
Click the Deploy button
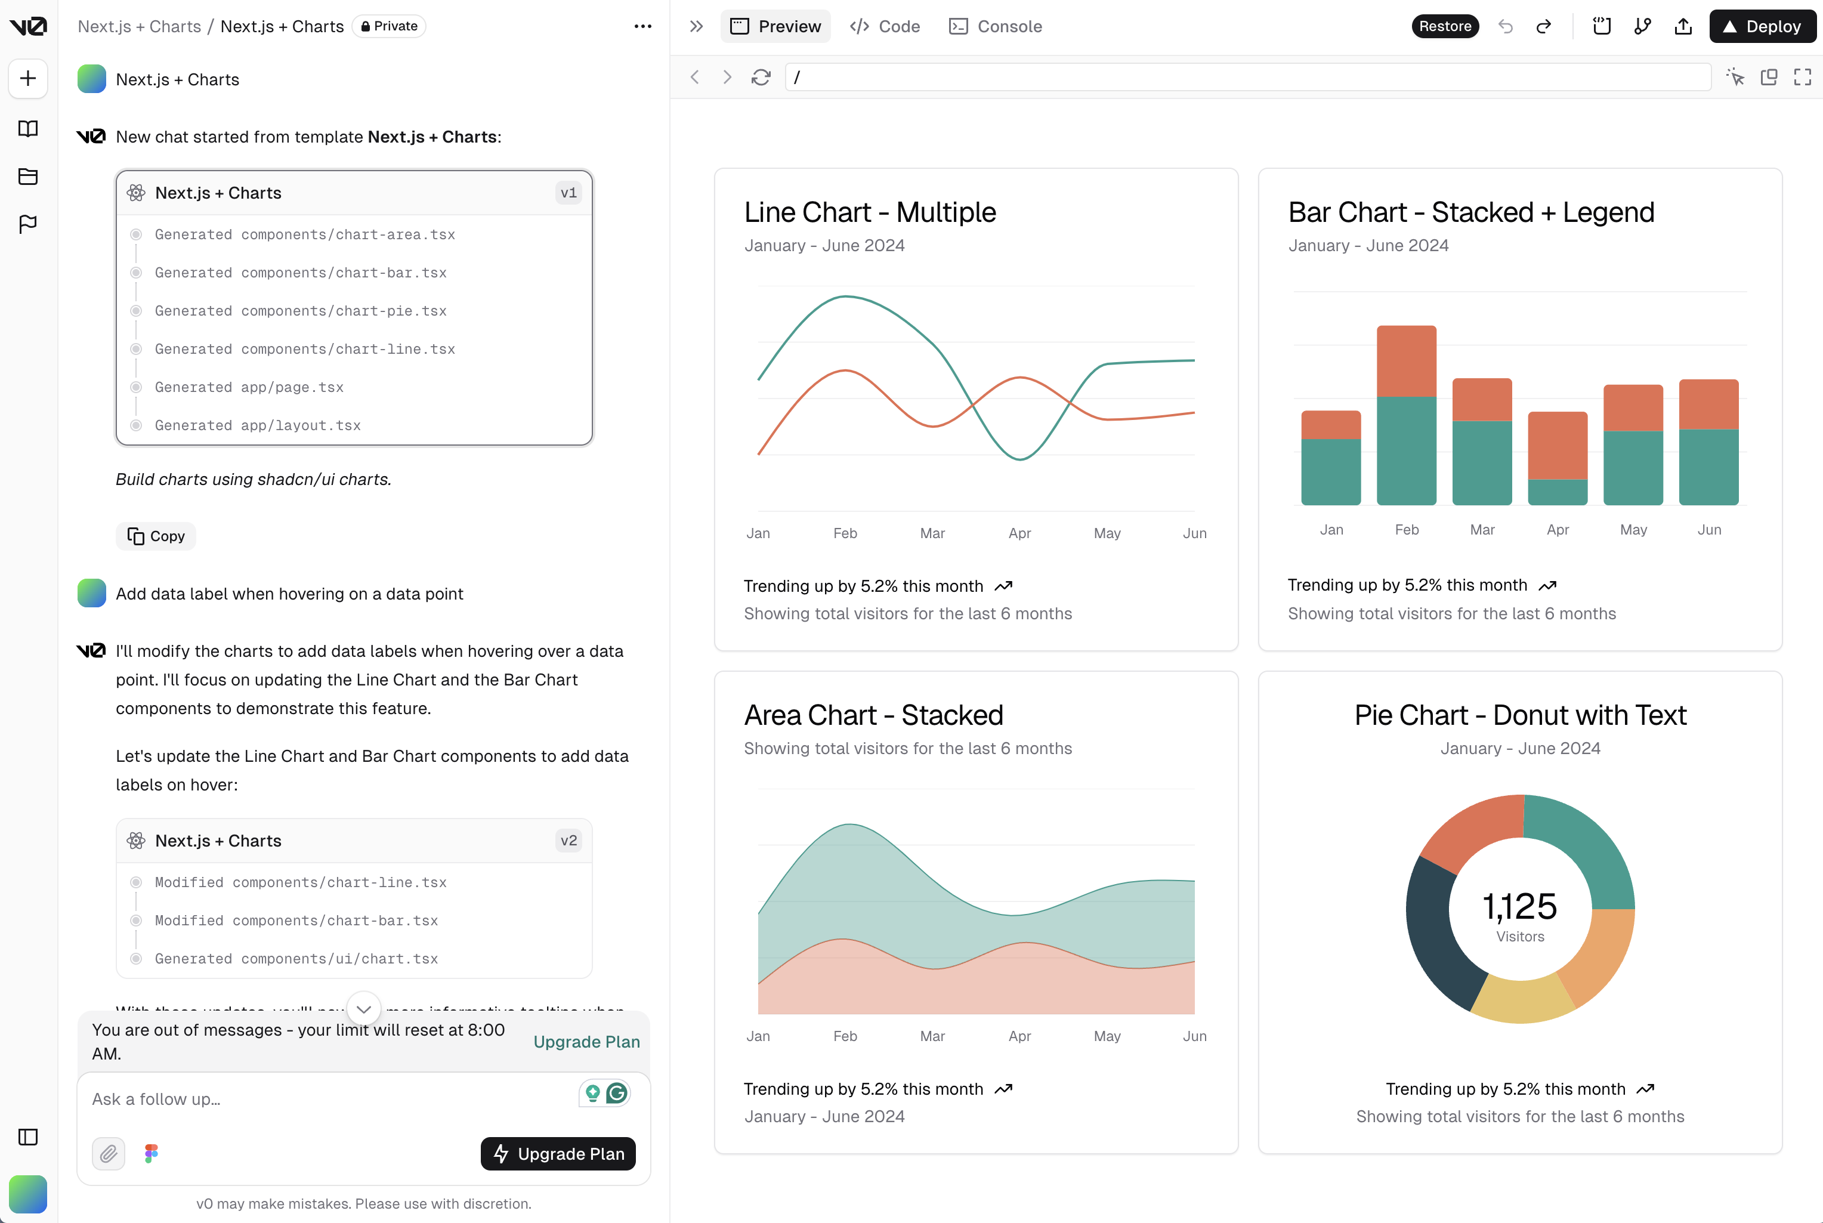(1762, 26)
